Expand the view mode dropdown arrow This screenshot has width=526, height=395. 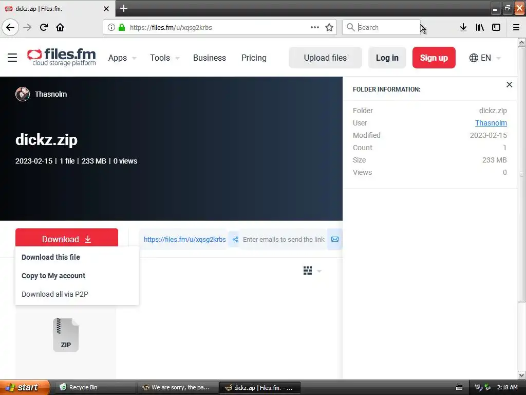pos(320,271)
